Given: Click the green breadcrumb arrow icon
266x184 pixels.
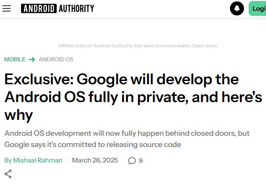Looking at the screenshot, I should (x=32, y=59).
